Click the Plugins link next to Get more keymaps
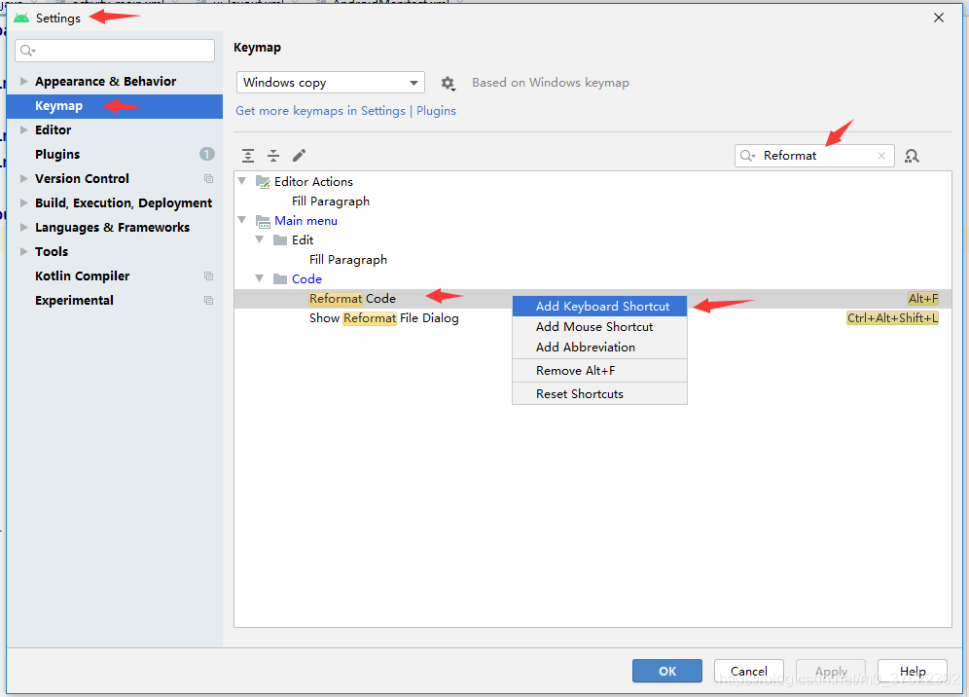969x697 pixels. pos(436,110)
